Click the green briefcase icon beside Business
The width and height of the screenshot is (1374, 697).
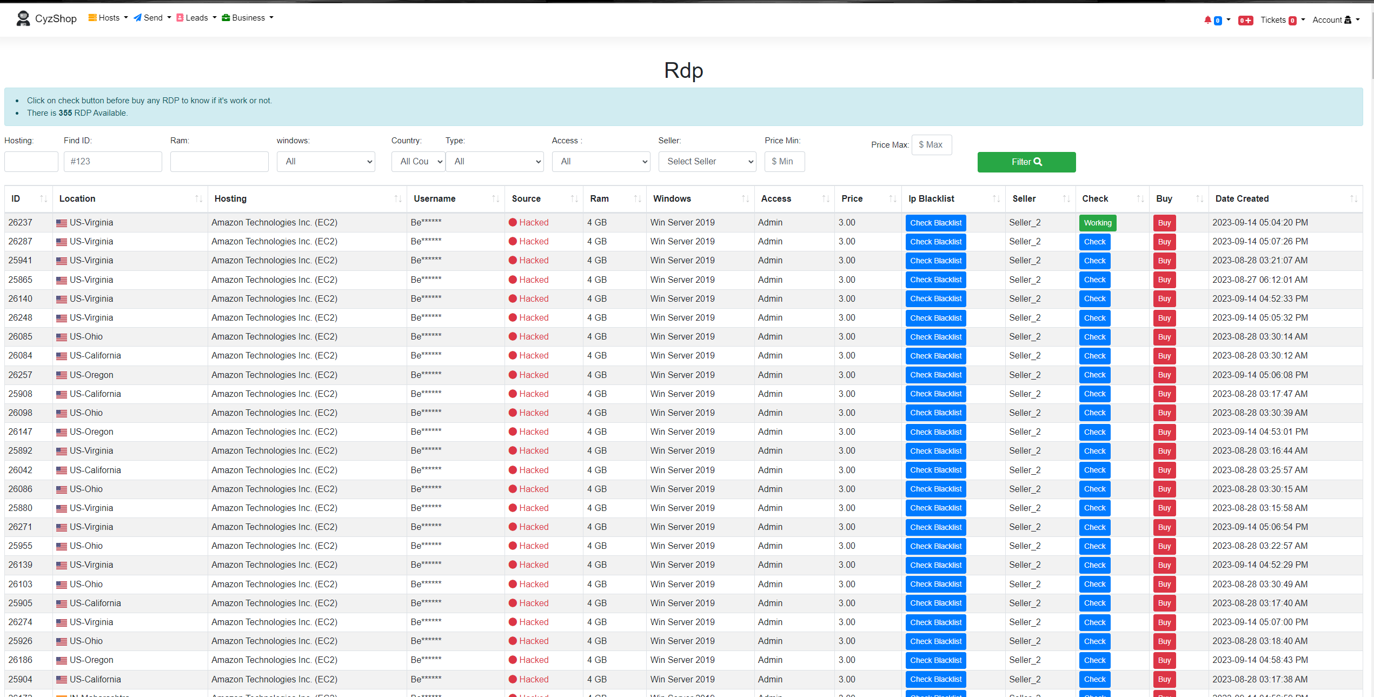pos(227,17)
